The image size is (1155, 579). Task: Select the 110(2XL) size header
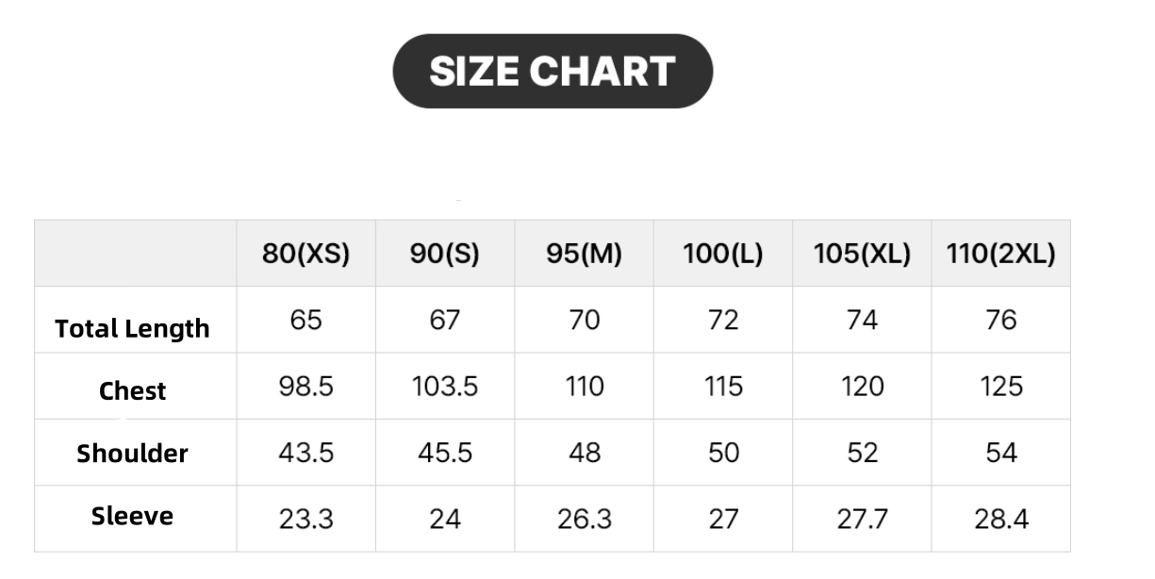(x=1001, y=254)
